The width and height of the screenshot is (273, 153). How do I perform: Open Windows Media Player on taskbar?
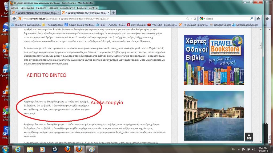[x=42, y=149]
